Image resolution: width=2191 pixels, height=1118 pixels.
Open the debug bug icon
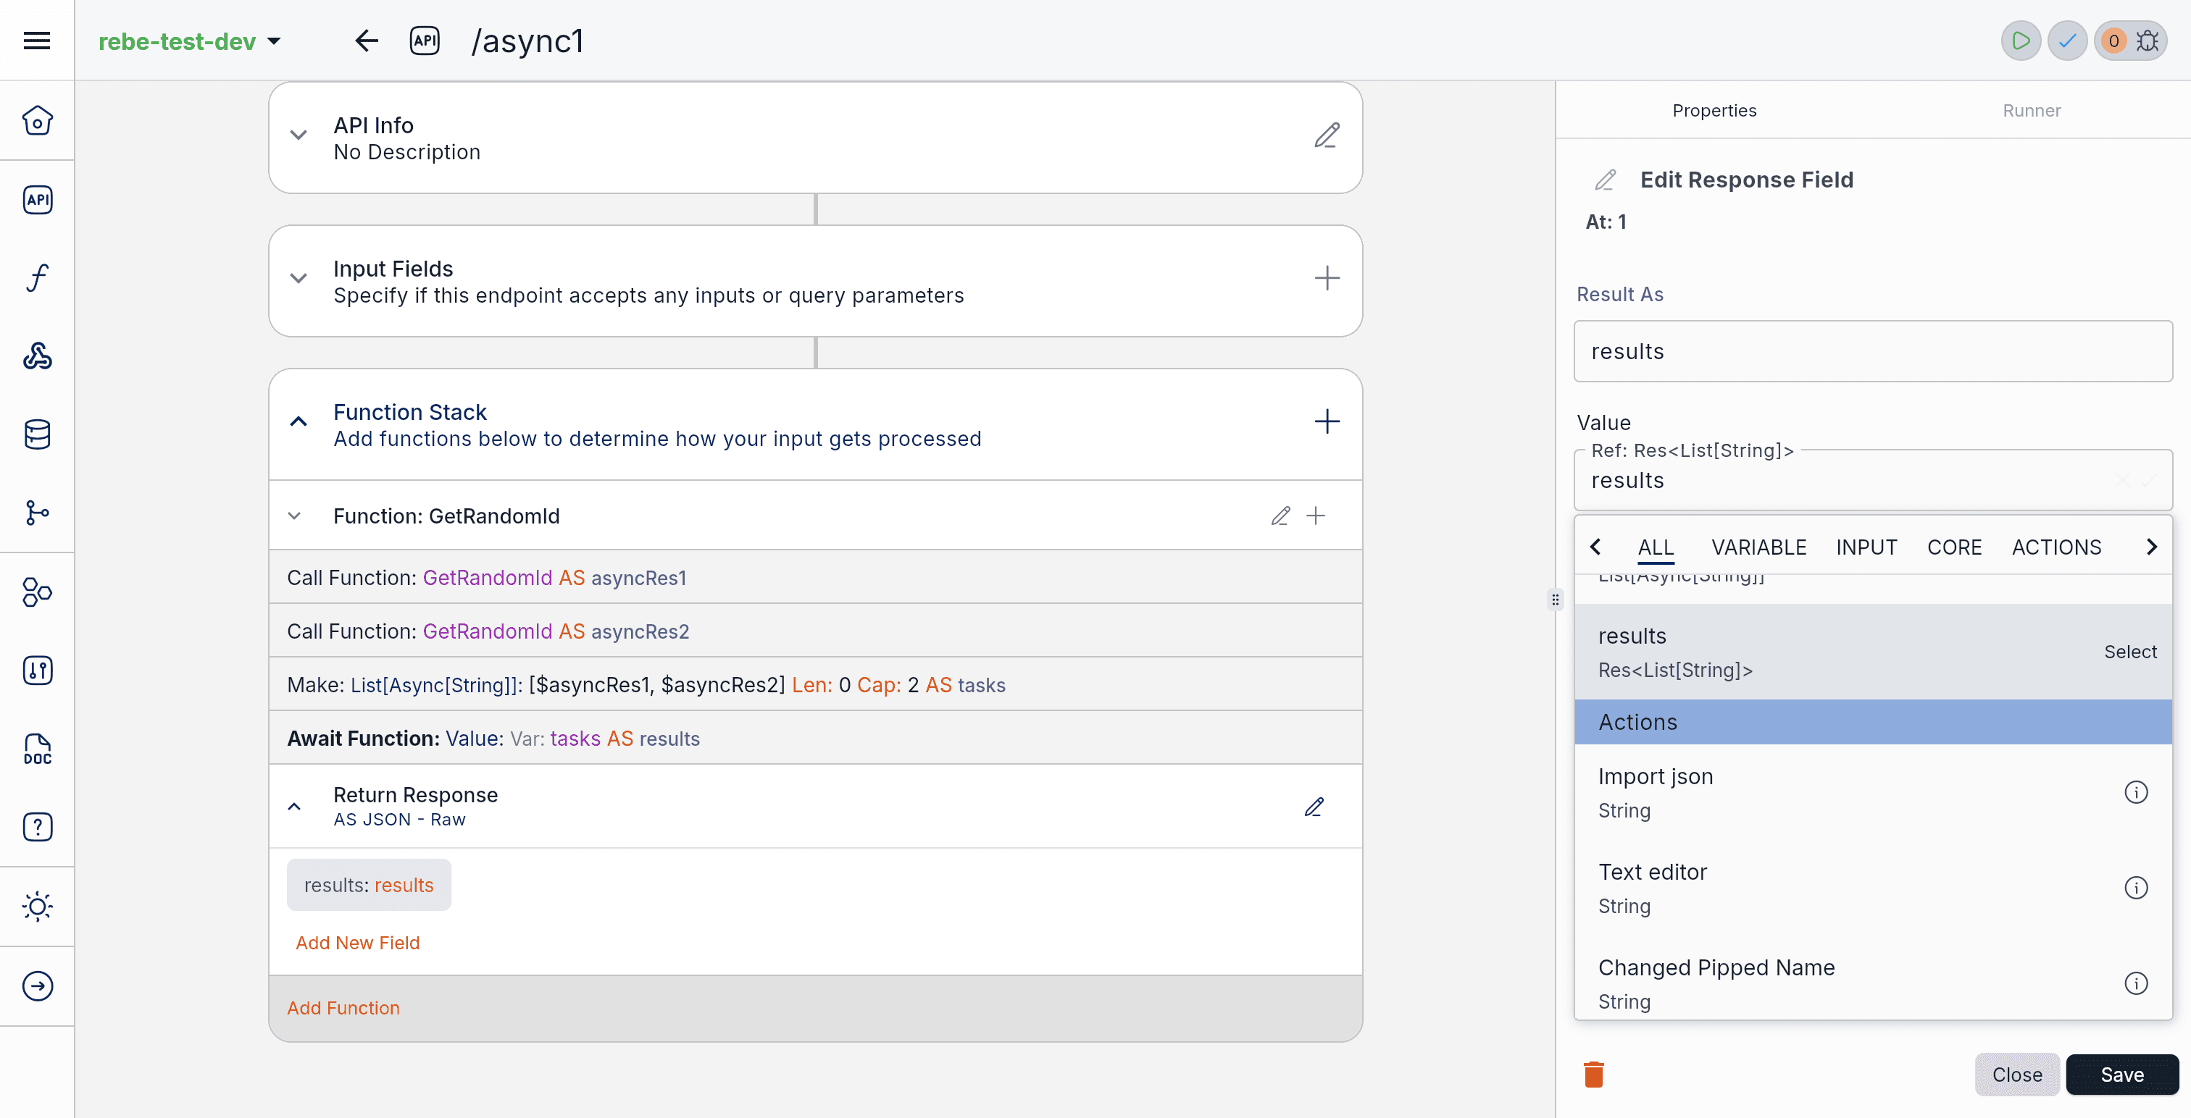[2148, 40]
